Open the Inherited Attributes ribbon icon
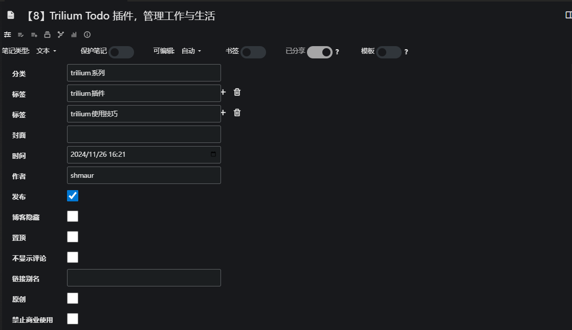Screen dimensions: 572x330 [34, 35]
